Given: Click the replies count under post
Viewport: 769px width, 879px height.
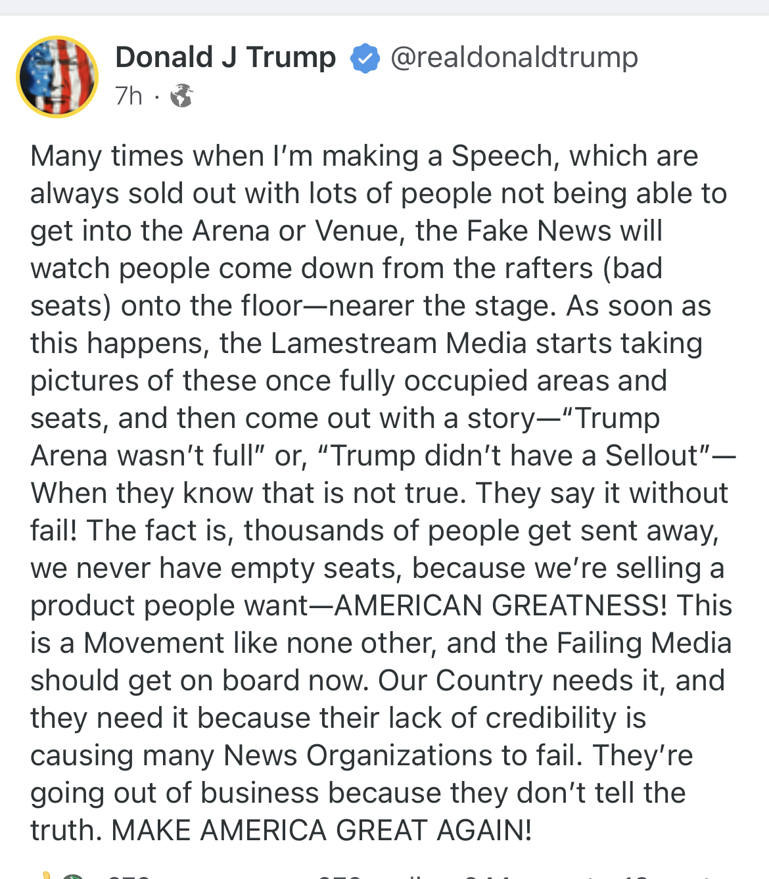Looking at the screenshot, I should (x=368, y=876).
